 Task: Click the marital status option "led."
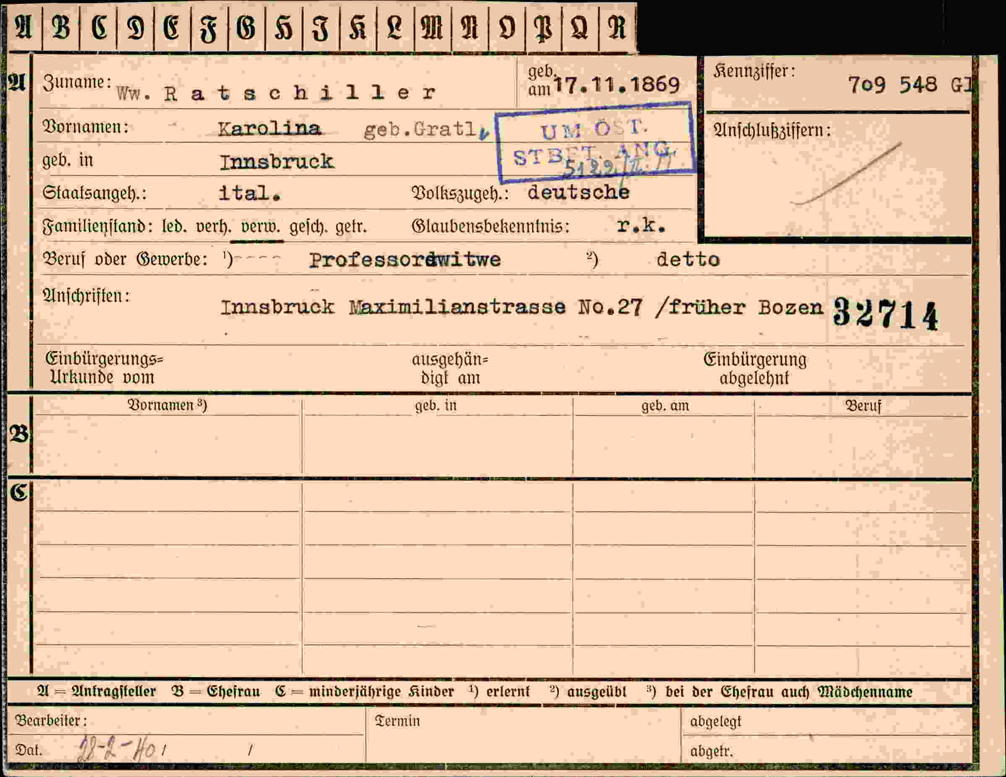[x=175, y=227]
